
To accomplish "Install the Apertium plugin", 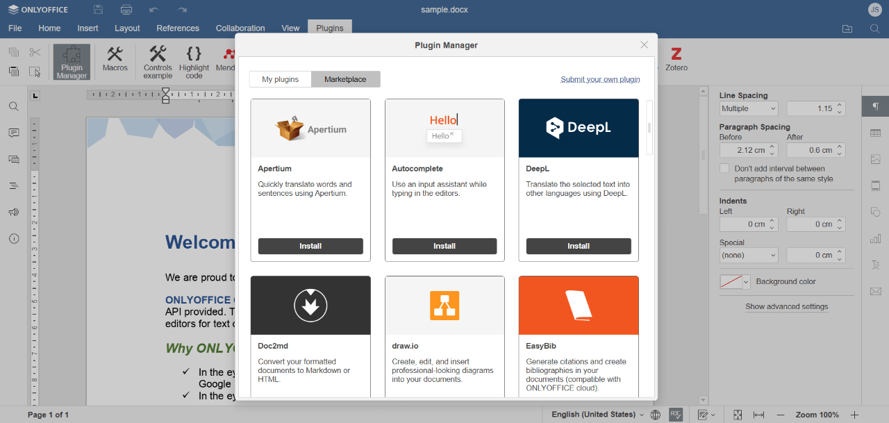I will point(310,246).
